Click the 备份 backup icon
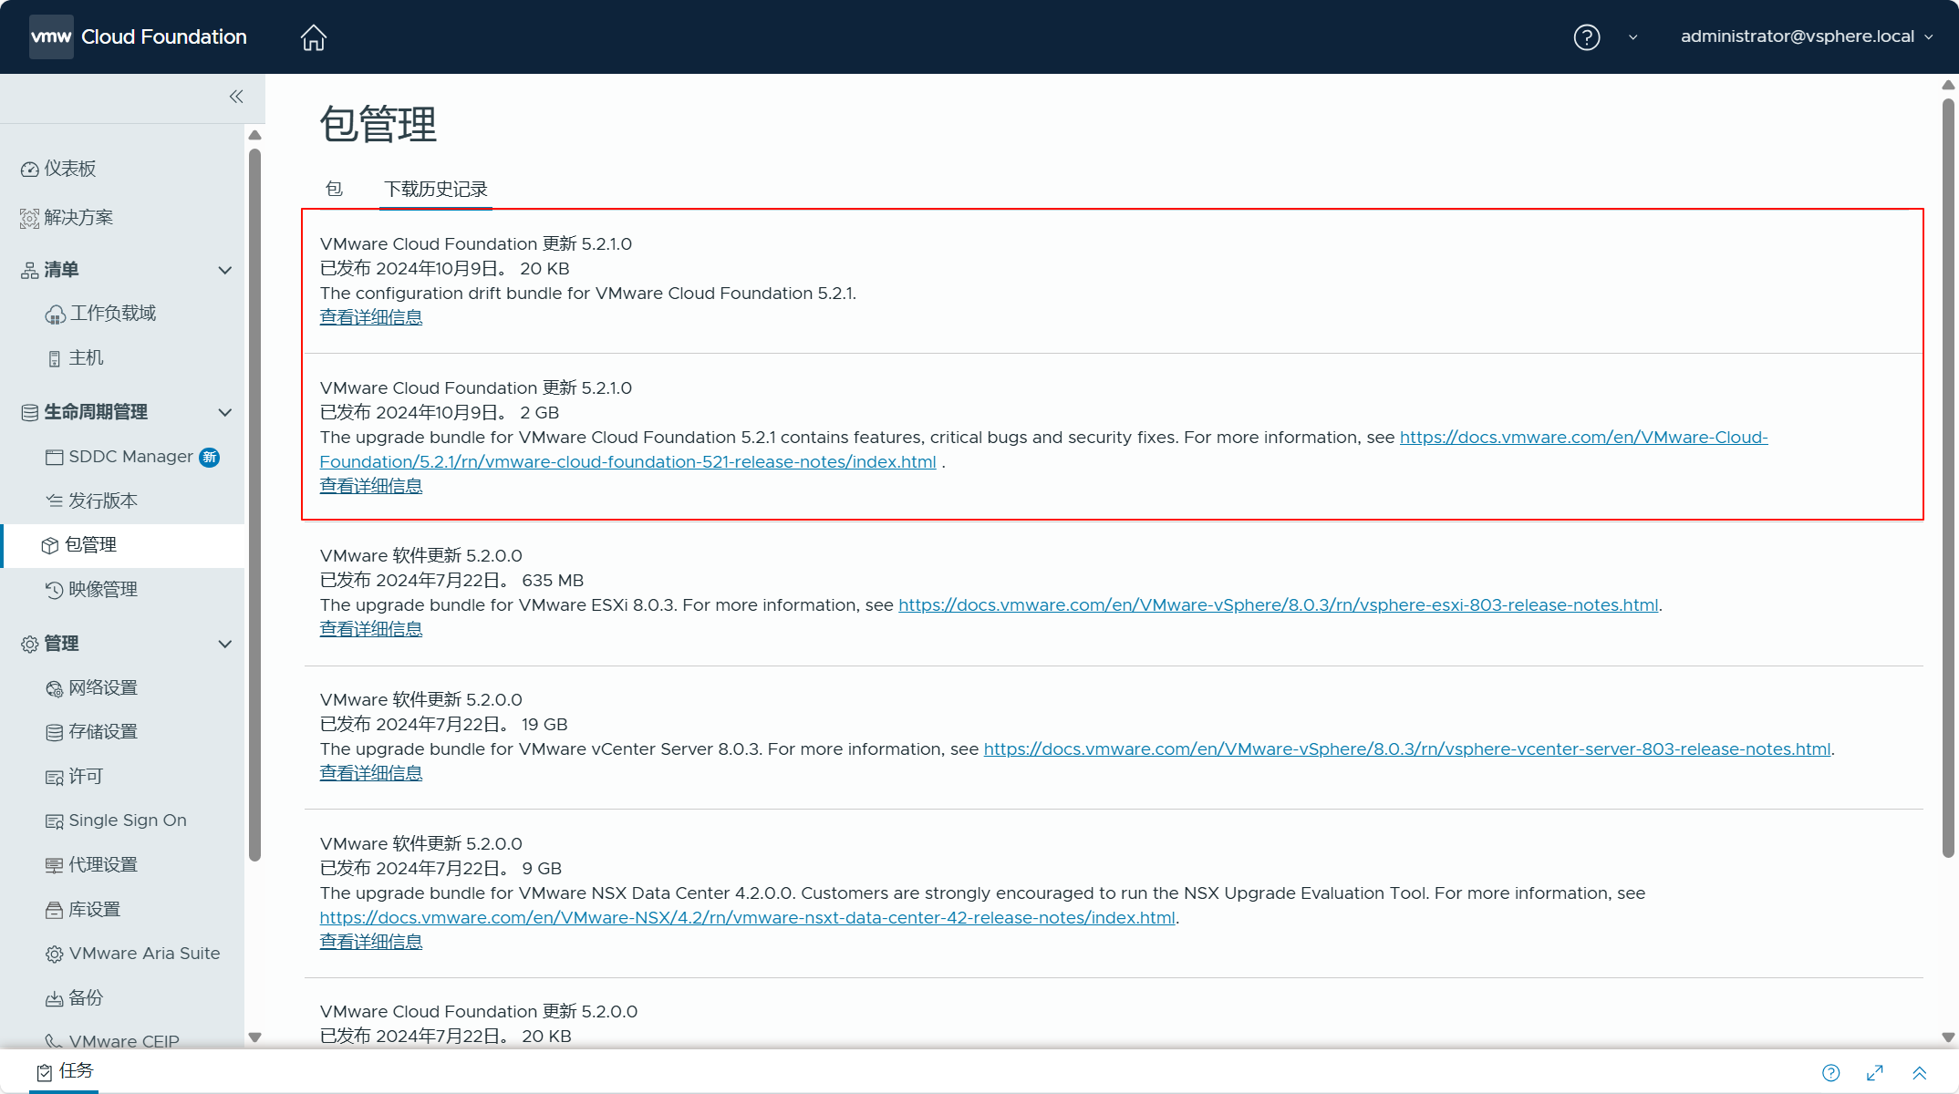This screenshot has height=1094, width=1959. [55, 999]
